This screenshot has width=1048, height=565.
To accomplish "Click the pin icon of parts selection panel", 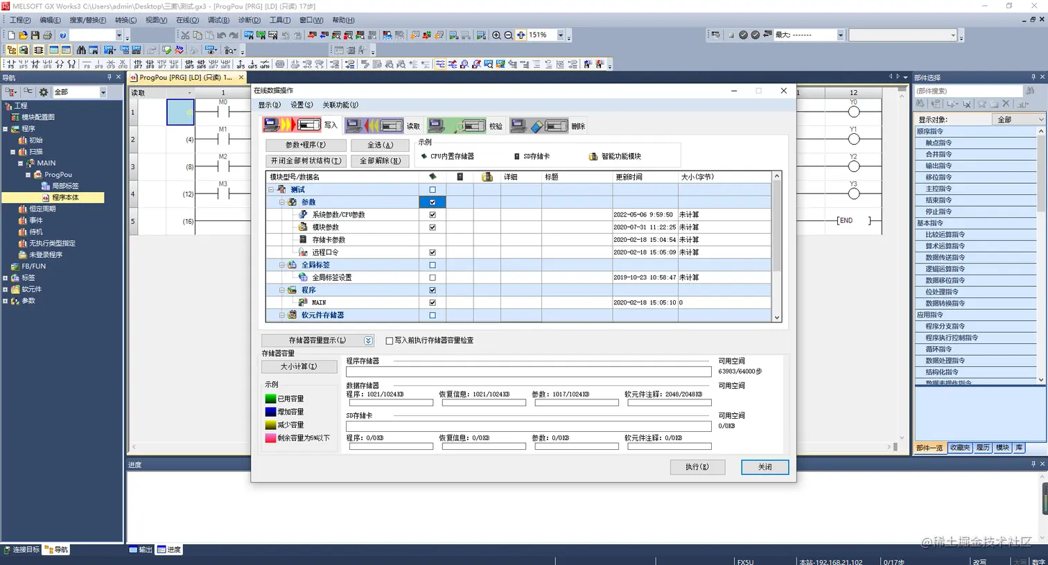I will point(1033,78).
